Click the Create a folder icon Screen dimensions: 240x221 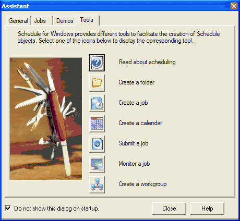point(97,83)
